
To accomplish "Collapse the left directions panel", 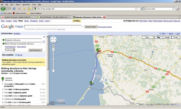I will 48,33.
